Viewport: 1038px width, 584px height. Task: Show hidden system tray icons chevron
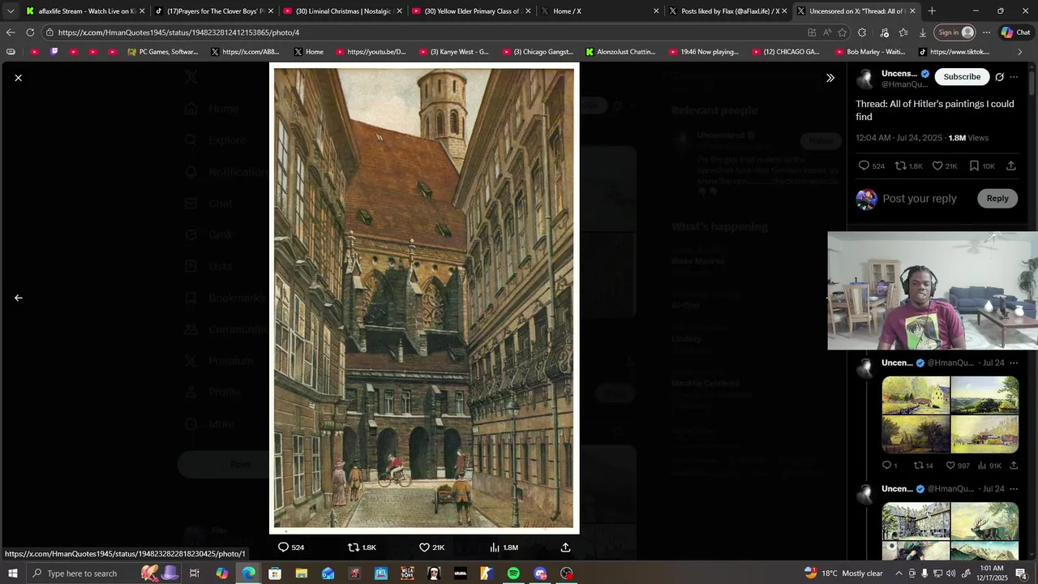tap(898, 573)
